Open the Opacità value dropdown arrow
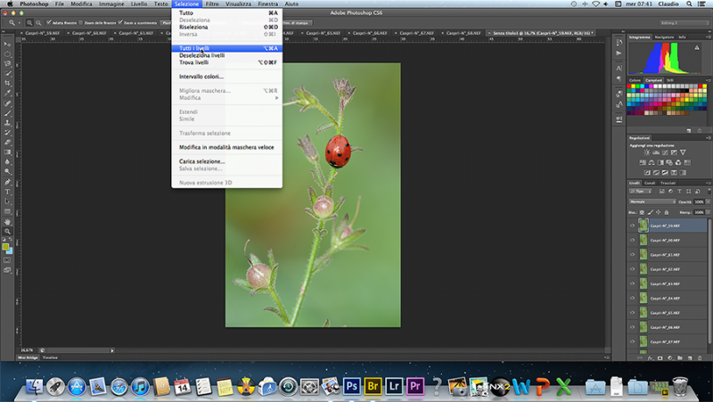 708,201
